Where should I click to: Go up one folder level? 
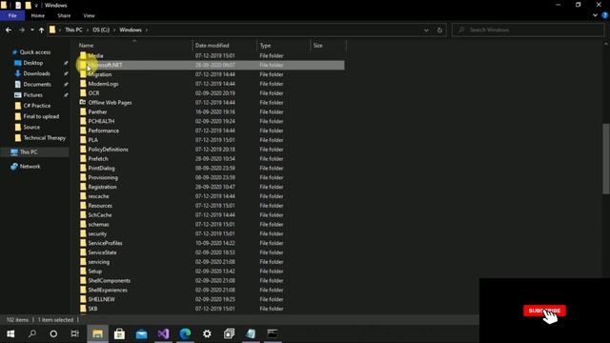pyautogui.click(x=41, y=30)
